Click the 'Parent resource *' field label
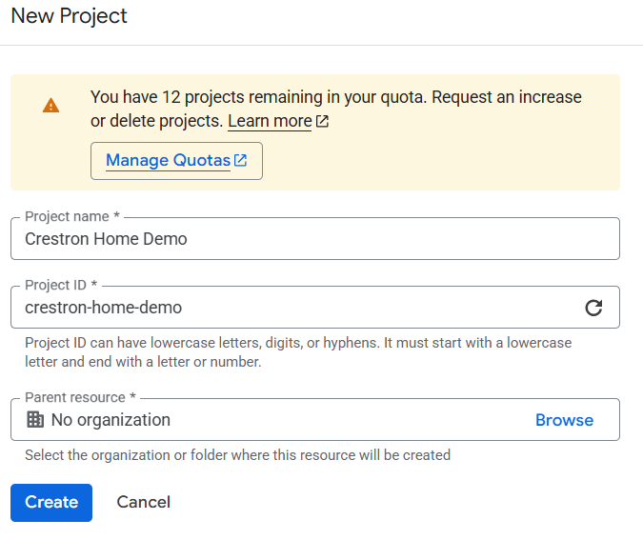643x540 pixels. click(x=80, y=397)
